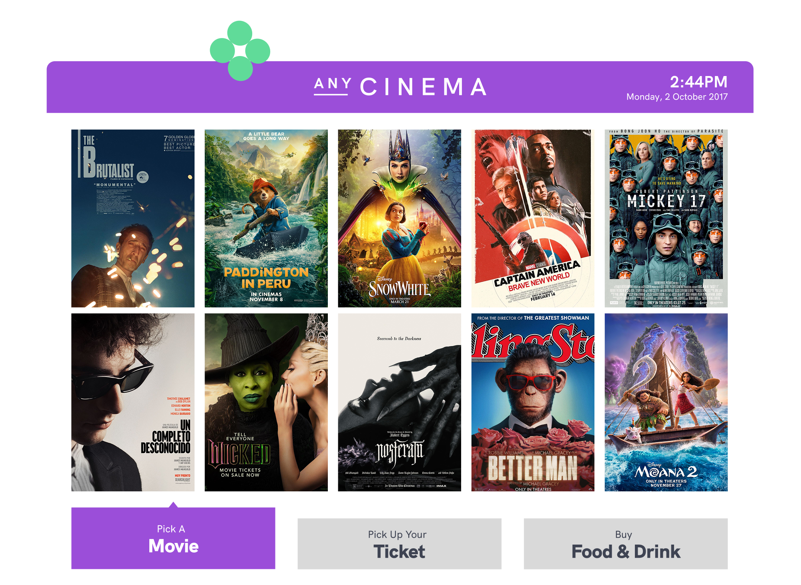801x585 pixels.
Task: Select the Un Completo Desconocido poster
Action: click(133, 402)
